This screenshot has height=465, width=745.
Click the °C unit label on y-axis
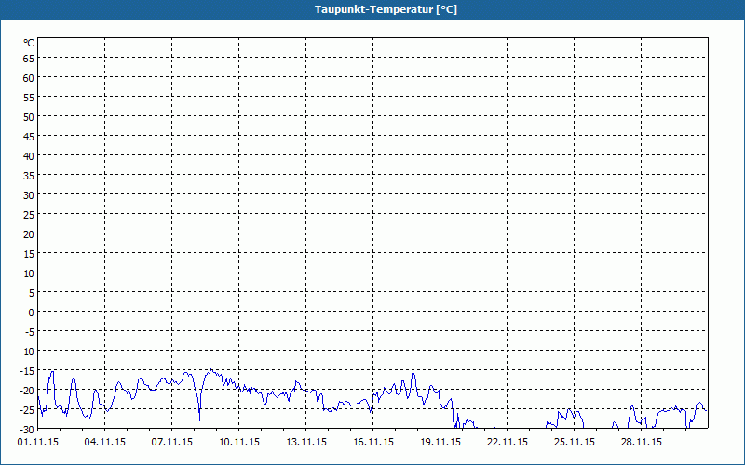coord(29,43)
